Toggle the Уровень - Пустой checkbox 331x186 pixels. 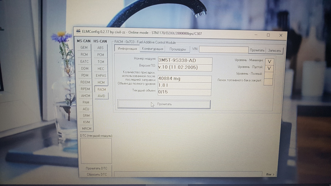[x=269, y=68]
